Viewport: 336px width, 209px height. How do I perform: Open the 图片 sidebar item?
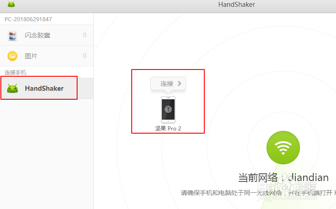[x=47, y=56]
